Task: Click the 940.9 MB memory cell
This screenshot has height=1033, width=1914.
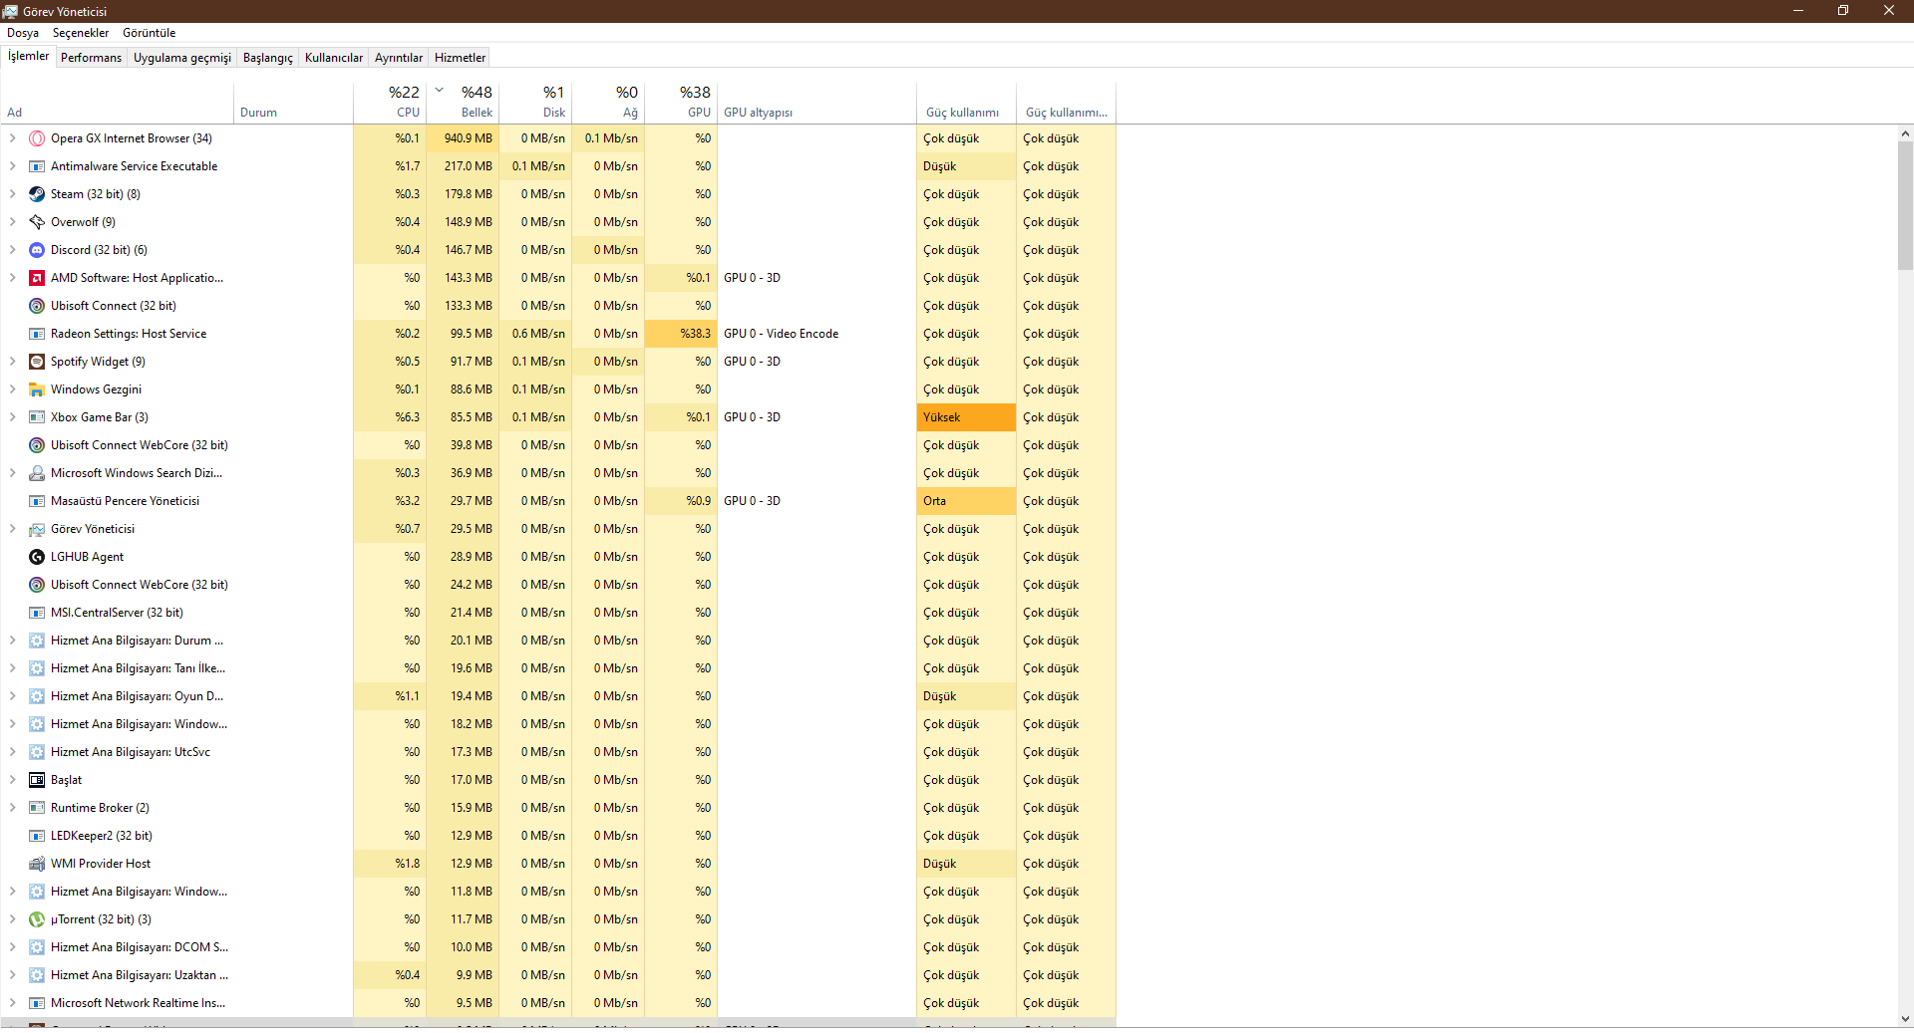Action: point(463,138)
